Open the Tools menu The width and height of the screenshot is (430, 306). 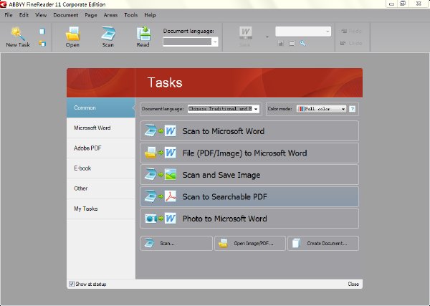pyautogui.click(x=131, y=15)
